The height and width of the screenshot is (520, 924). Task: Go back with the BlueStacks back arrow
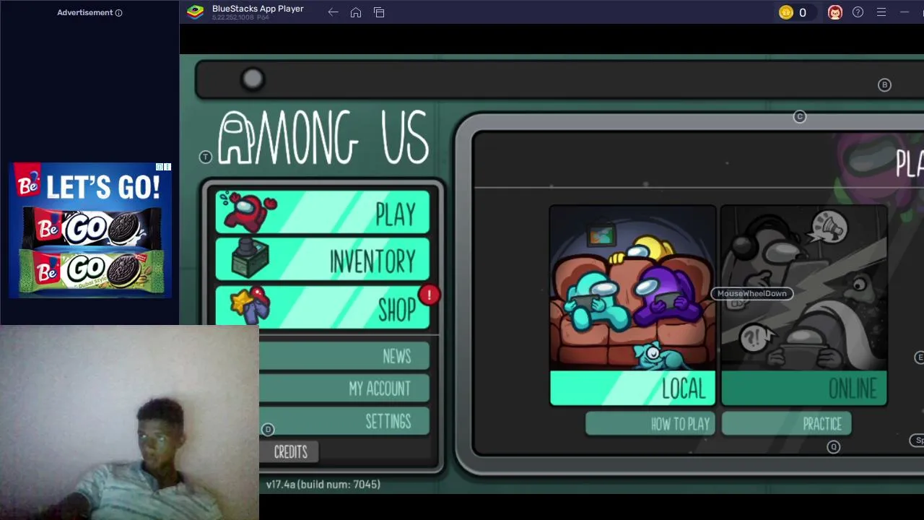tap(333, 12)
